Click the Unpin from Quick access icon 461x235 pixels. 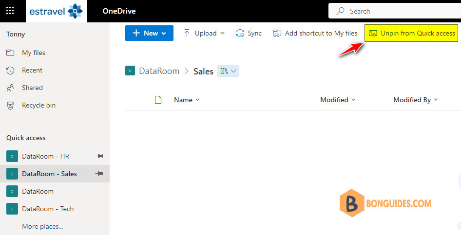point(373,34)
